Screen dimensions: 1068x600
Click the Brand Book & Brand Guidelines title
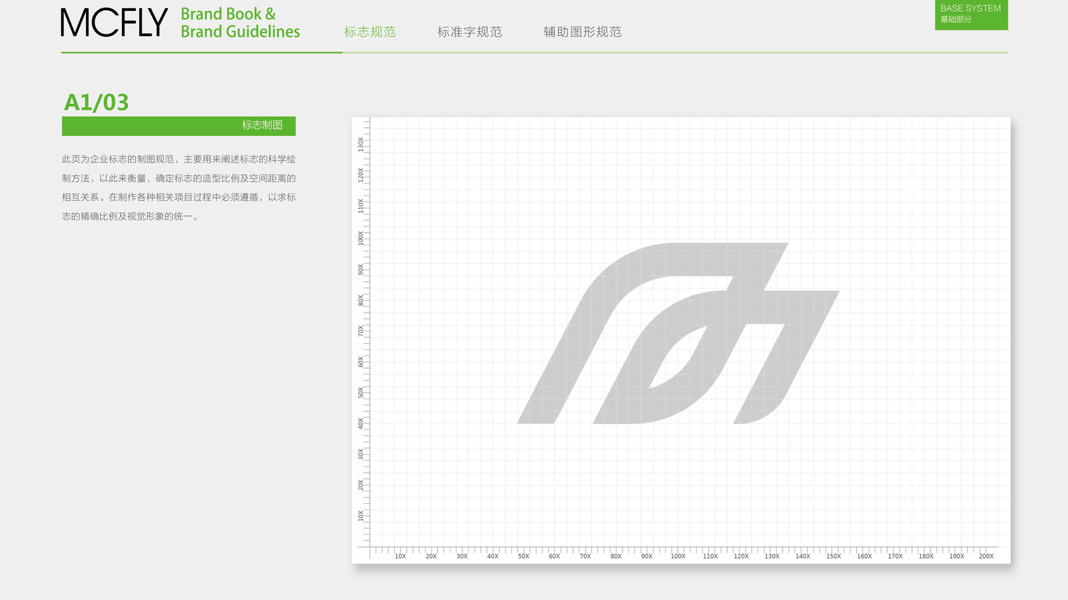pyautogui.click(x=240, y=23)
